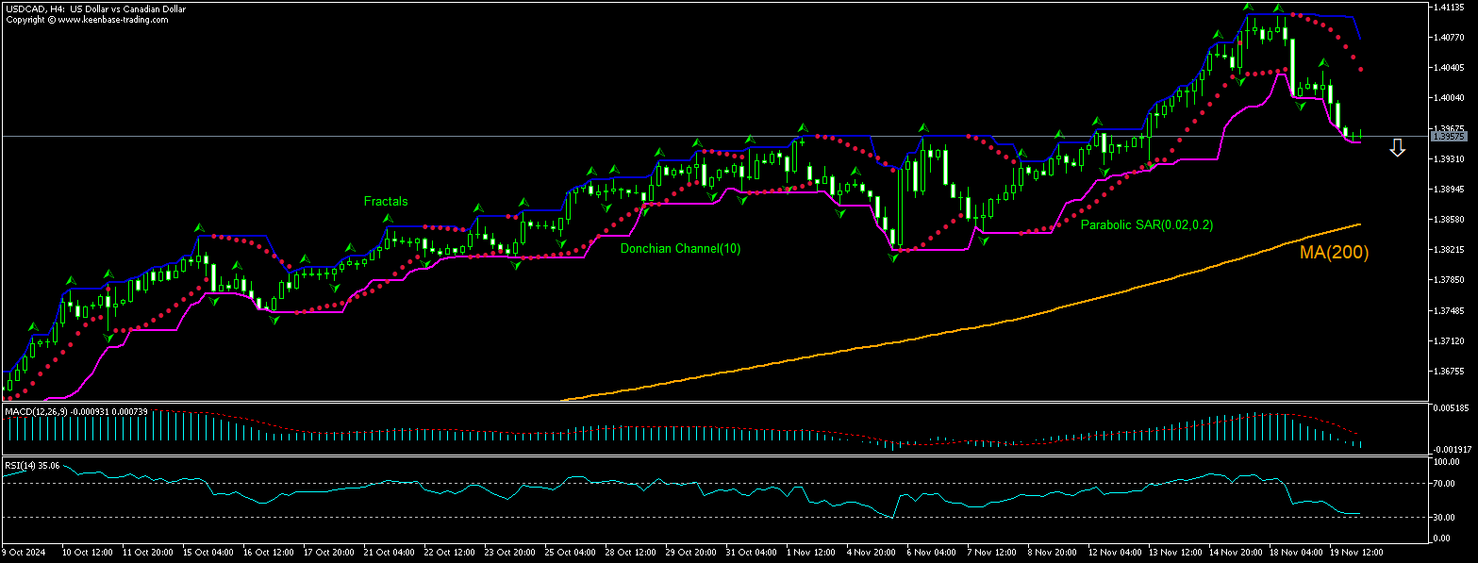Viewport: 1478px width, 563px height.
Task: Click the green fractal up arrow below 'Fractals' label
Action: click(x=387, y=219)
